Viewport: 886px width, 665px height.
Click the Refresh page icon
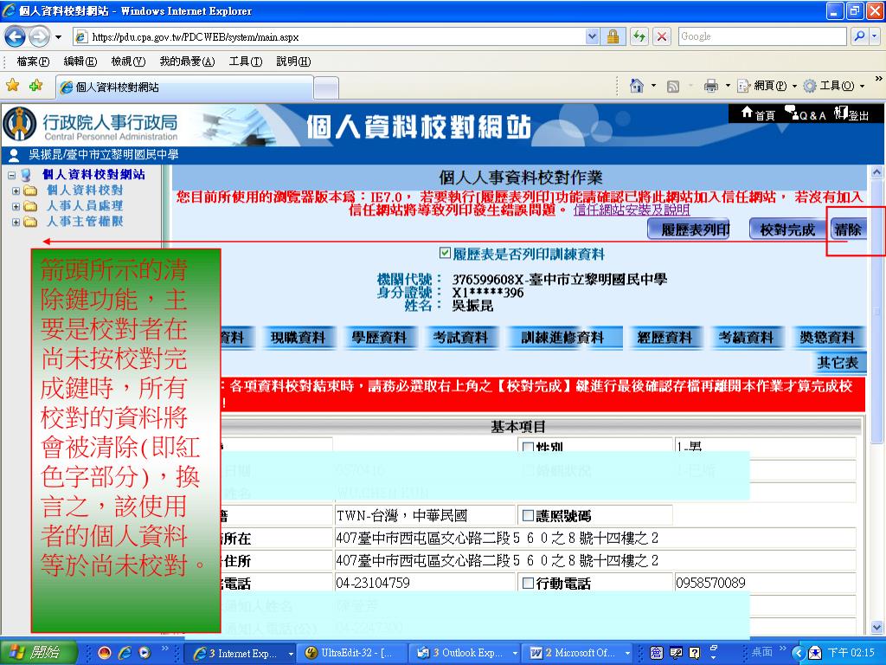(639, 36)
